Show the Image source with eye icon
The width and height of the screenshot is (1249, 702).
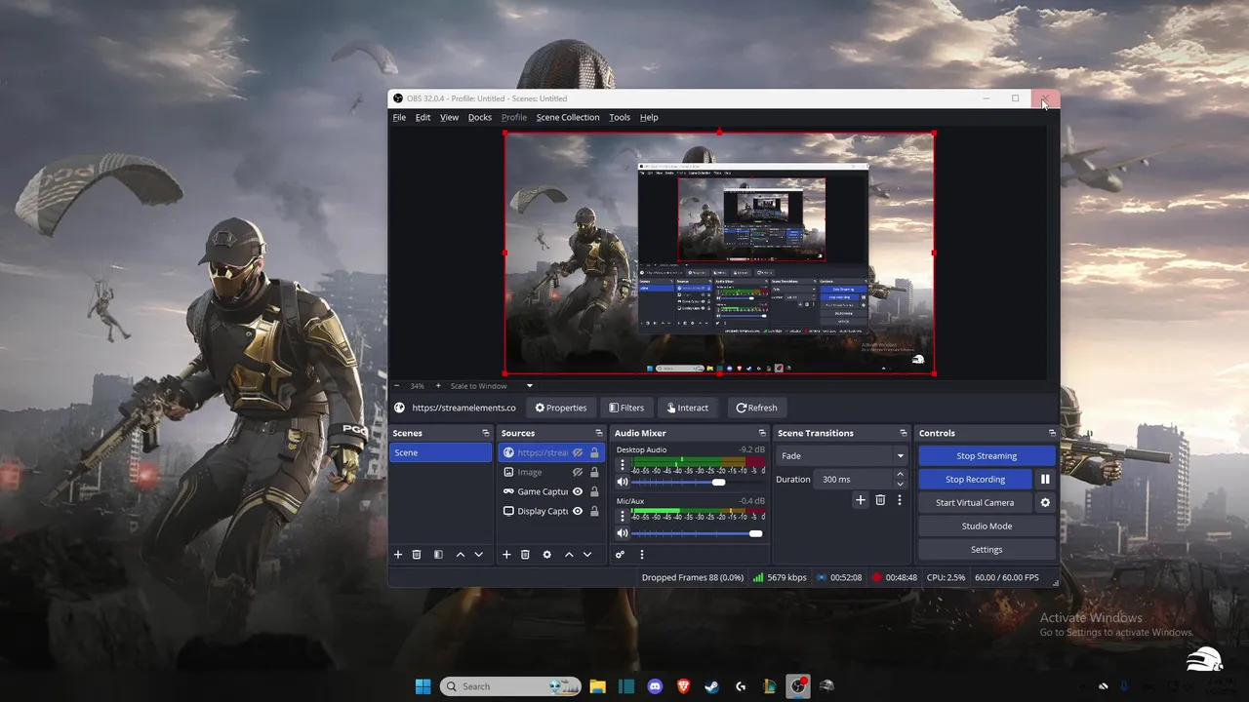[x=578, y=472]
